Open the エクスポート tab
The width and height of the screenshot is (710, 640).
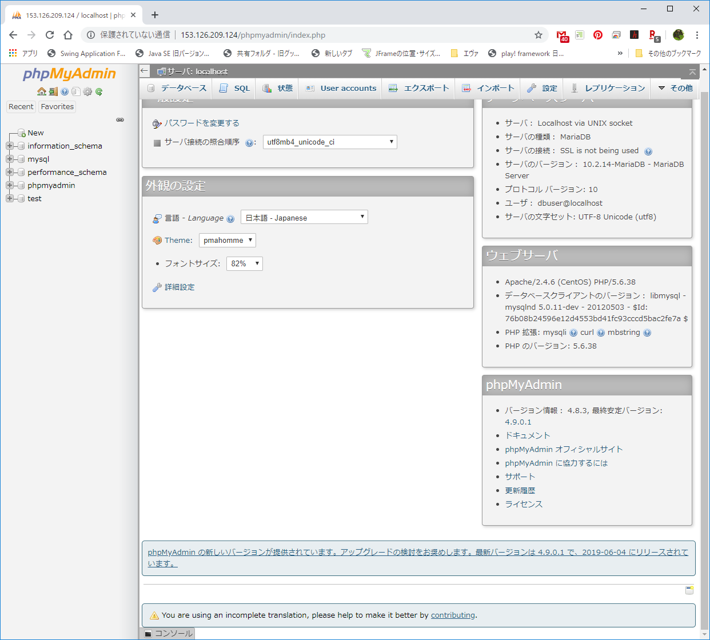click(419, 88)
